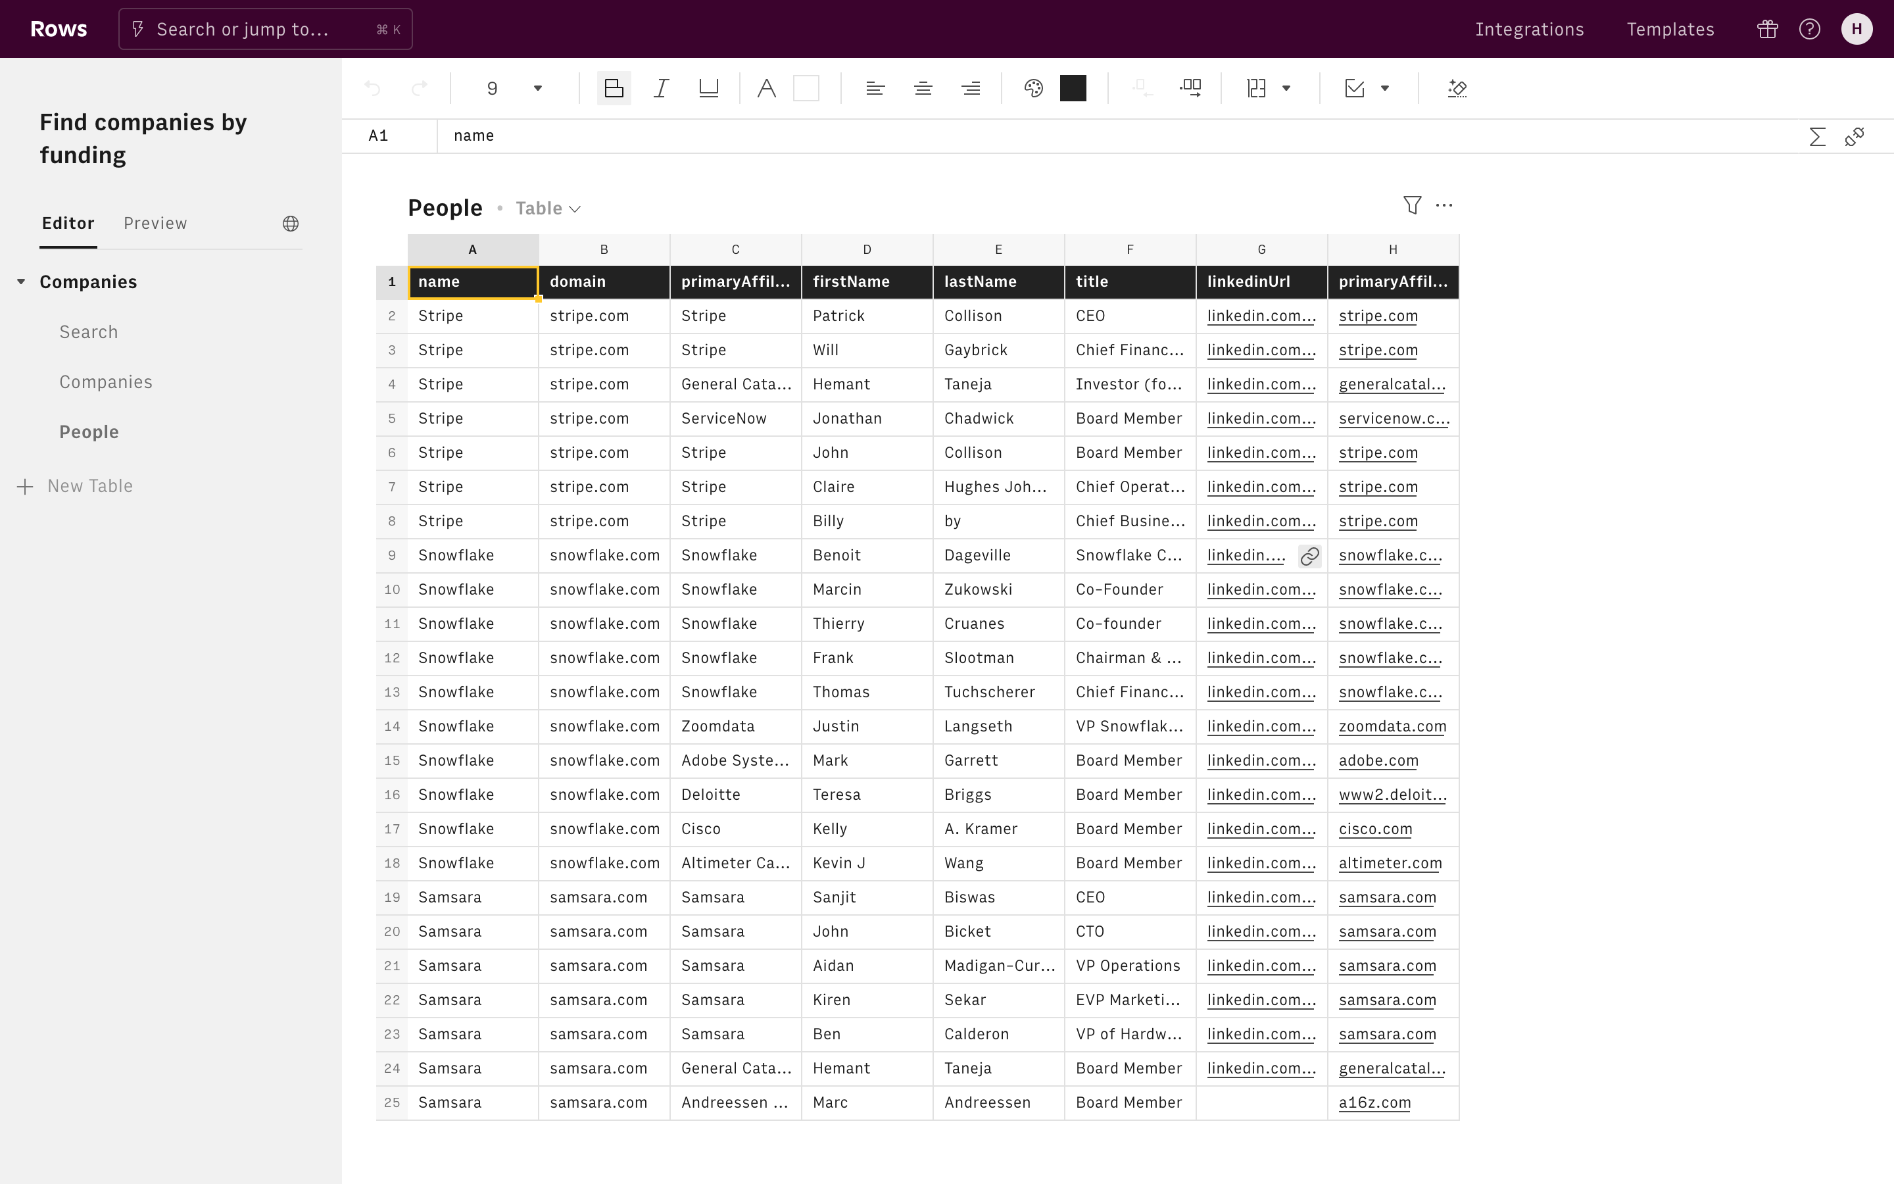Toggle bold formatting in toolbar
Screen dimensions: 1894x1184
tap(614, 89)
